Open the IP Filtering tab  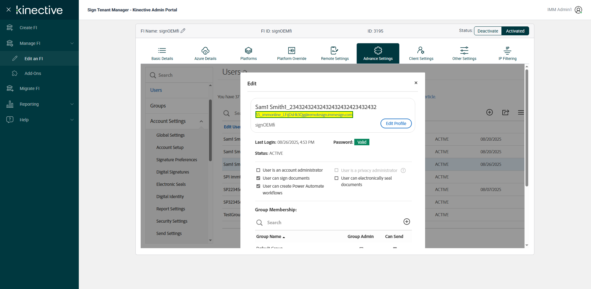click(508, 53)
